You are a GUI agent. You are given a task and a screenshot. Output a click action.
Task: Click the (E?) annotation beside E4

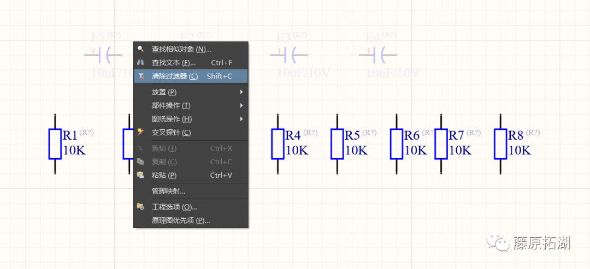click(x=390, y=35)
